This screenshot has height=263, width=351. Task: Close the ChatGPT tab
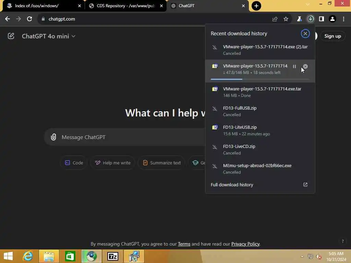(x=243, y=6)
